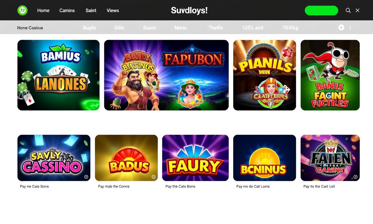373x224 pixels.
Task: Click play icon on Savly Cassino tile
Action: click(x=86, y=177)
